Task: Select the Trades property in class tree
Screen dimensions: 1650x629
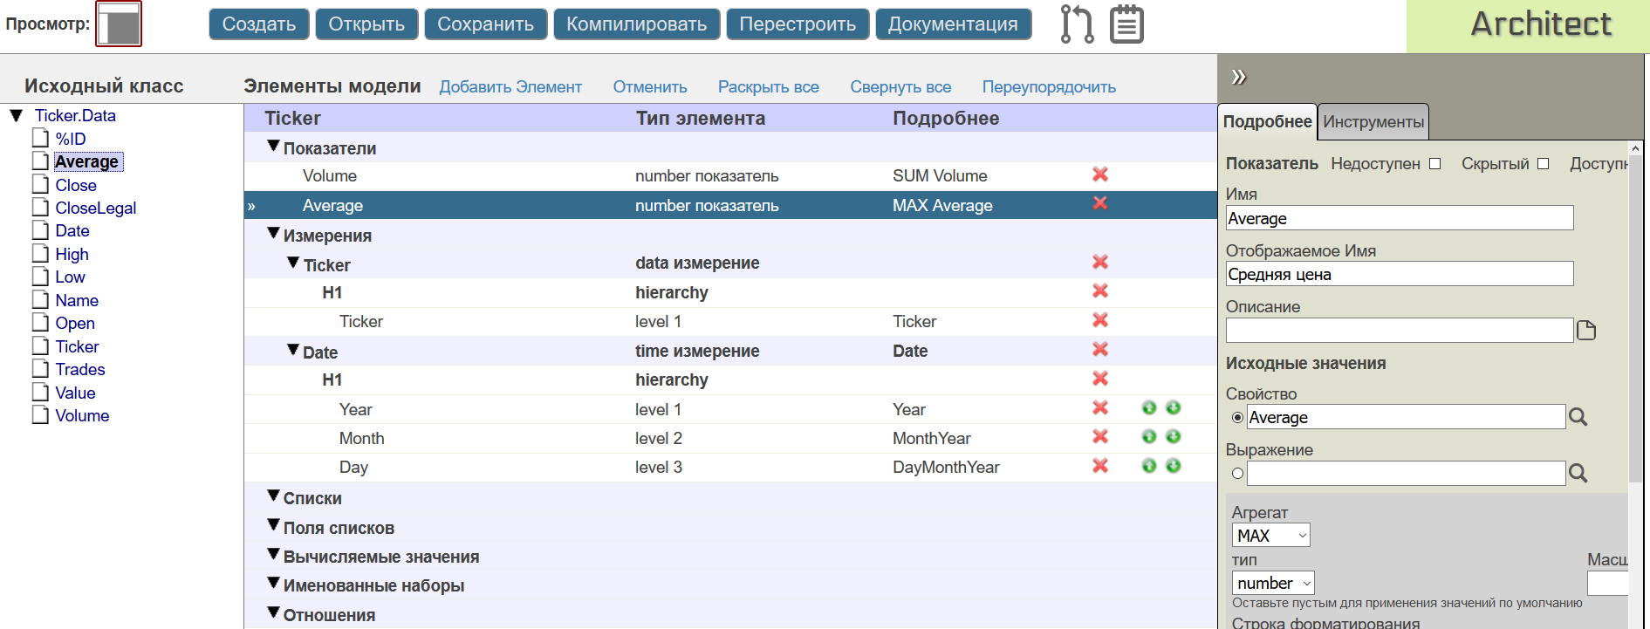Action: (80, 369)
